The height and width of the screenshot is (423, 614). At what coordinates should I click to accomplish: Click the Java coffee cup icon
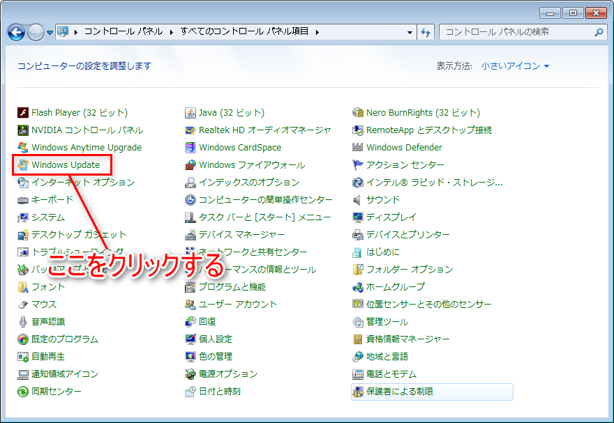190,113
